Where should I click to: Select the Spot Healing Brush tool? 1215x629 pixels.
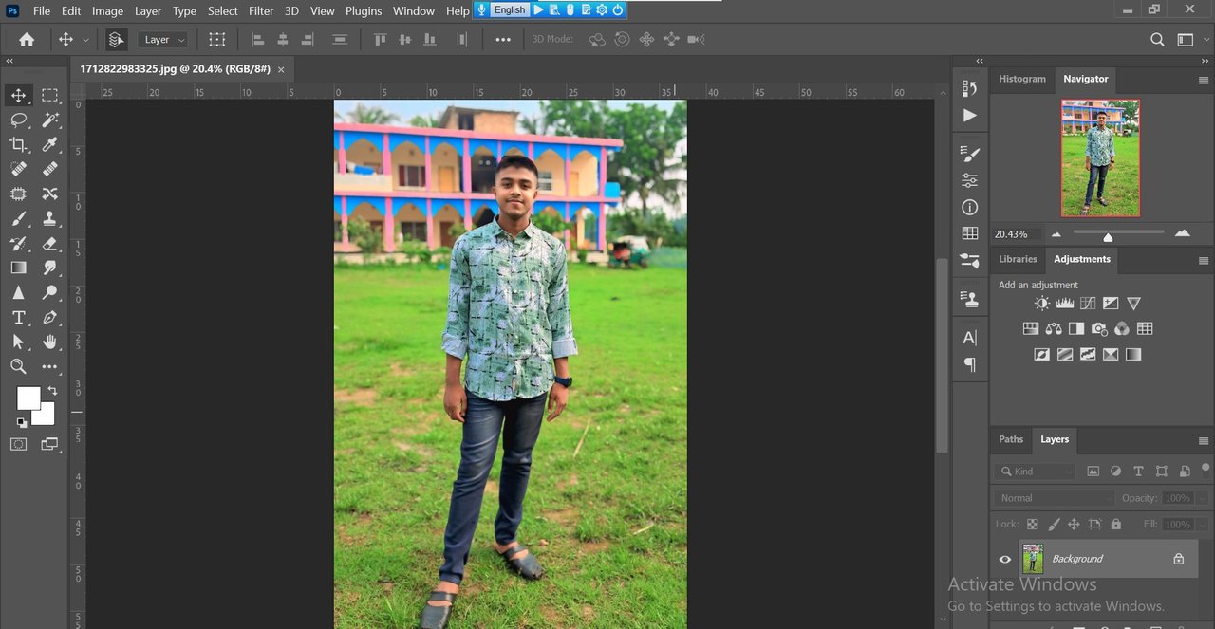18,170
